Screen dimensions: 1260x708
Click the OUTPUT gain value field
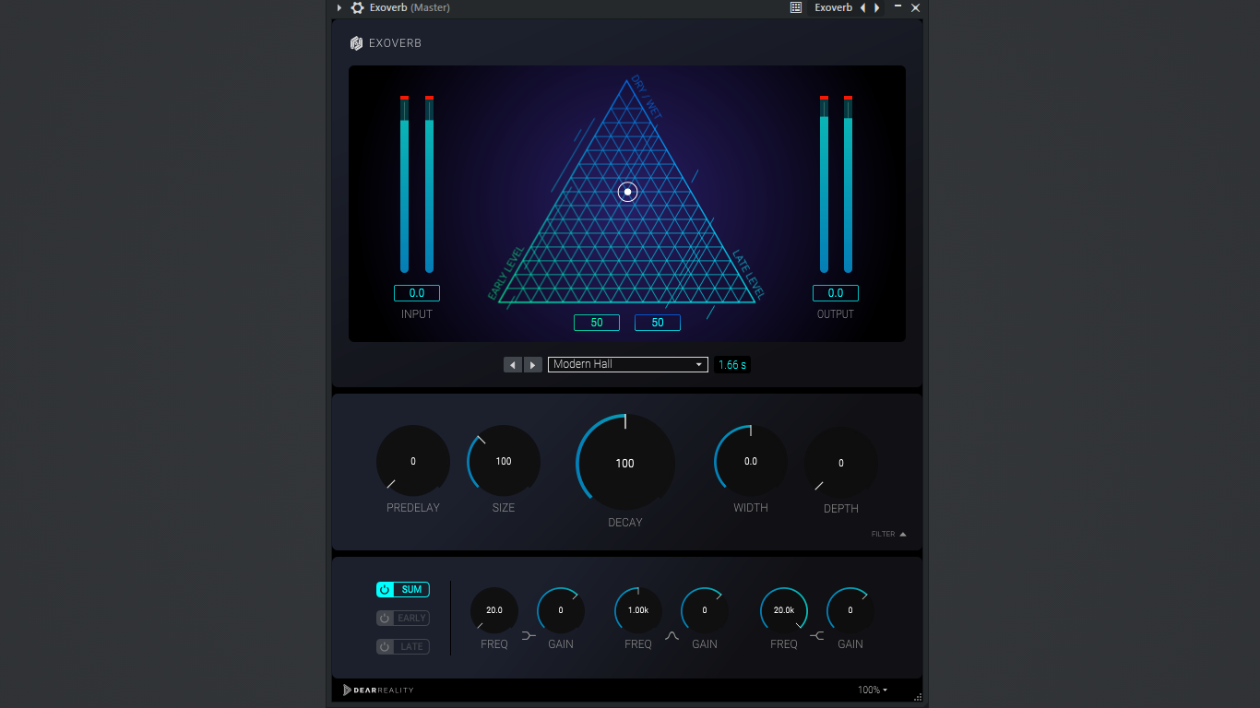coord(836,293)
